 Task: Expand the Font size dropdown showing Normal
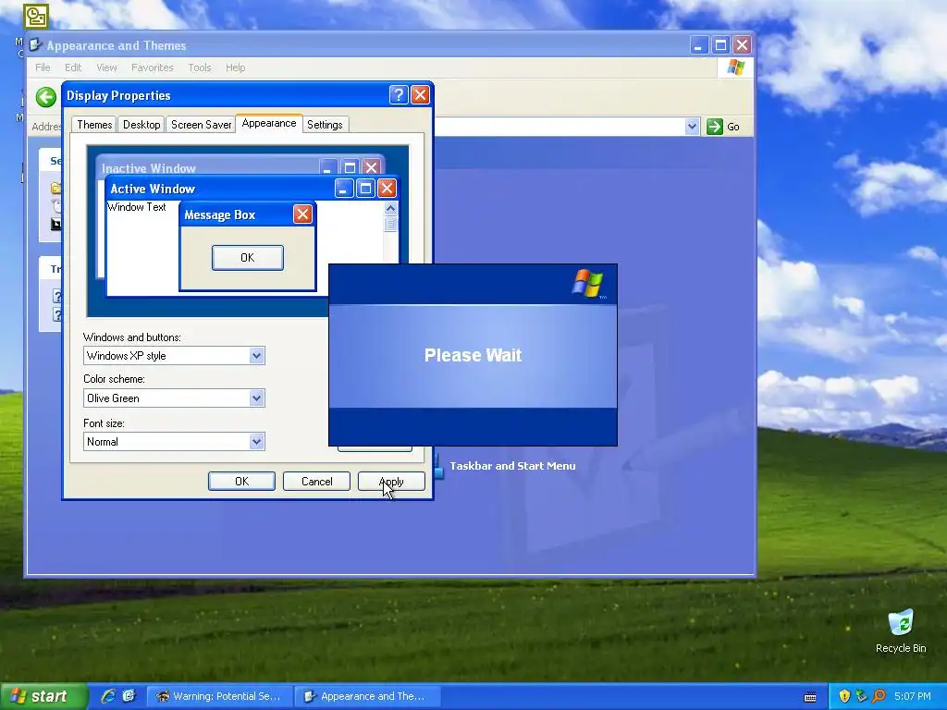[x=257, y=441]
